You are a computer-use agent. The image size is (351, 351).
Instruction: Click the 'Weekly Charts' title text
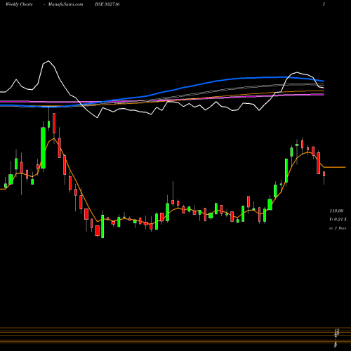coord(19,4)
